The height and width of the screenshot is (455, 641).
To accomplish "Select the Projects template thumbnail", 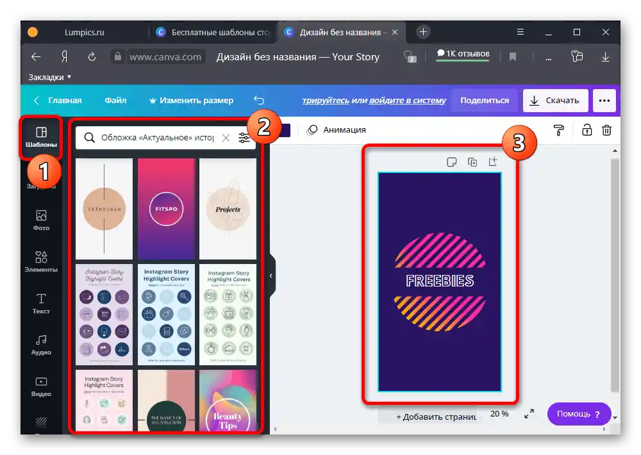I will (228, 208).
